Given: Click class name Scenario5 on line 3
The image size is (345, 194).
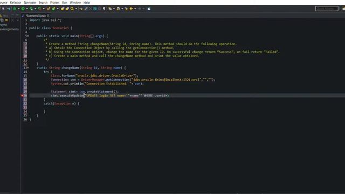Looking at the screenshot, I should [x=60, y=28].
